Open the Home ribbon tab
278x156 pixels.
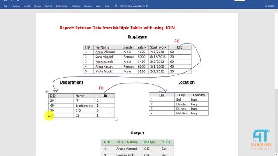pyautogui.click(x=17, y=6)
